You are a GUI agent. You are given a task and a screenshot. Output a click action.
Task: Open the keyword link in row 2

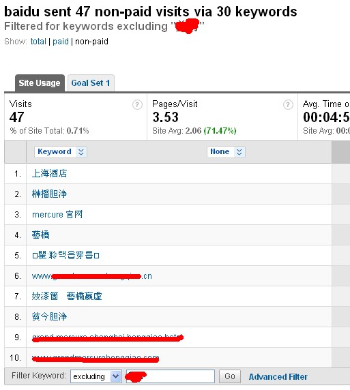point(49,194)
